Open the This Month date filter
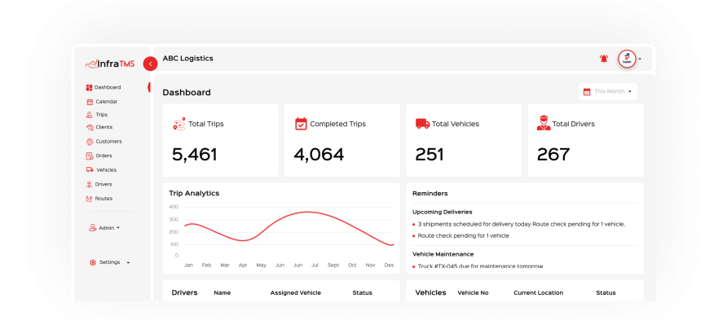Viewport: 727px width, 320px height. tap(607, 91)
